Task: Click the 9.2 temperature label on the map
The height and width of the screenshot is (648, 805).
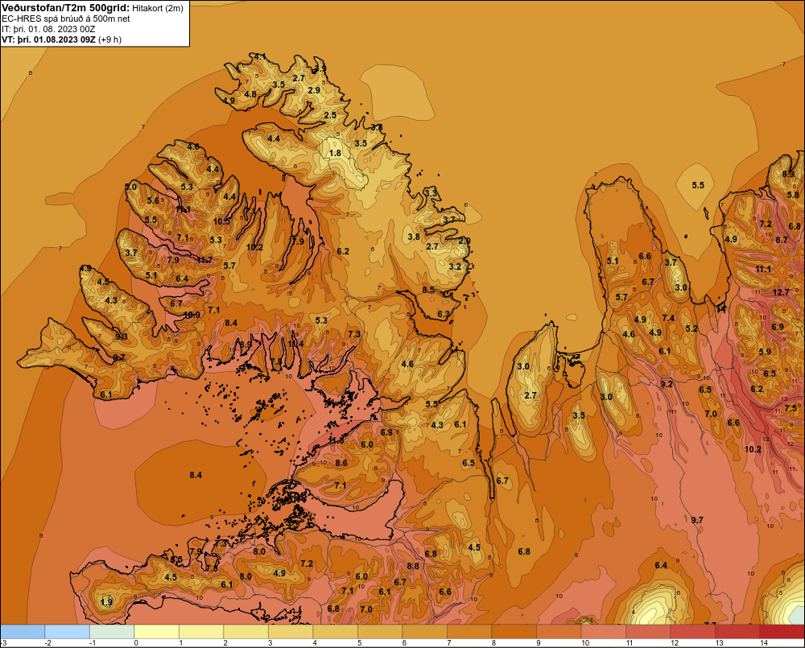Action: (x=667, y=384)
